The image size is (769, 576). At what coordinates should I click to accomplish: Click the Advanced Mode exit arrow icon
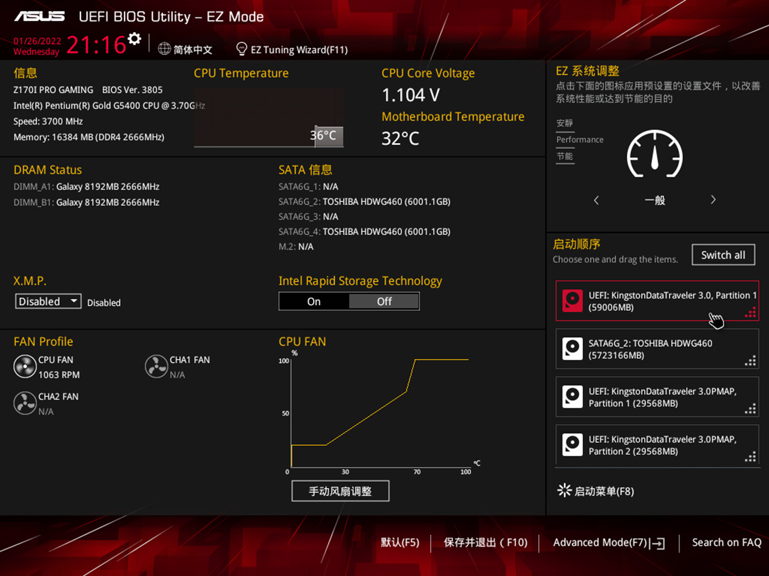(658, 543)
